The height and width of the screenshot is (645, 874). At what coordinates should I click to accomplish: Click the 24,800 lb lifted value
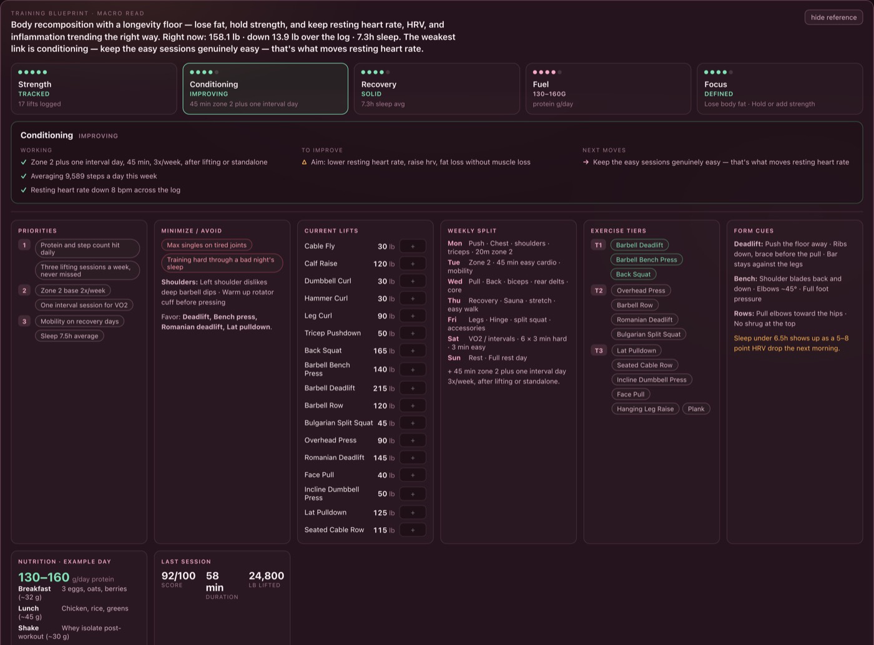(x=266, y=576)
